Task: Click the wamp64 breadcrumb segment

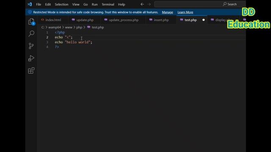Action: 55,27
